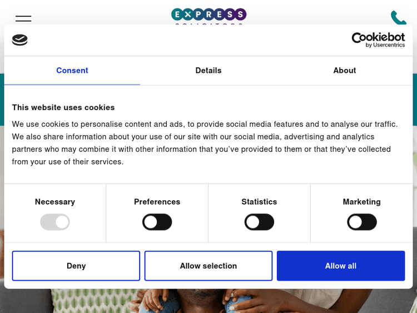Viewport: 417px width, 313px height.
Task: Click the background photo below the dialog
Action: 209,301
